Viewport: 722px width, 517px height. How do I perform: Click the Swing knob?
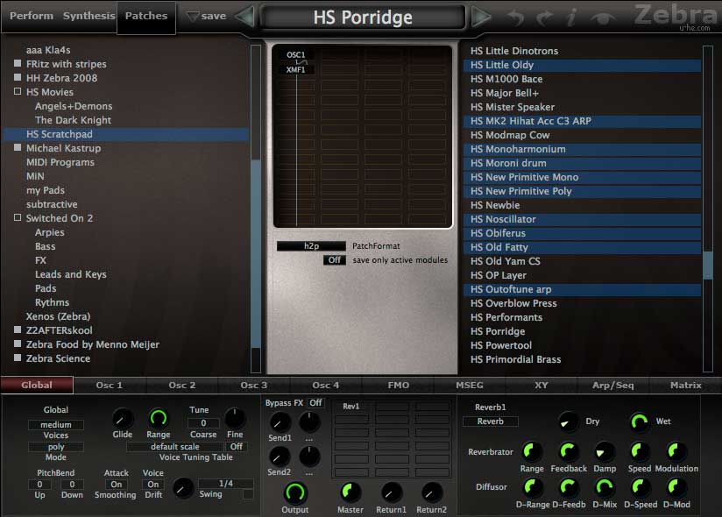[x=183, y=488]
